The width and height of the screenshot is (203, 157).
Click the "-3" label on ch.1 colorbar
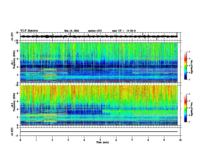(x=189, y=52)
